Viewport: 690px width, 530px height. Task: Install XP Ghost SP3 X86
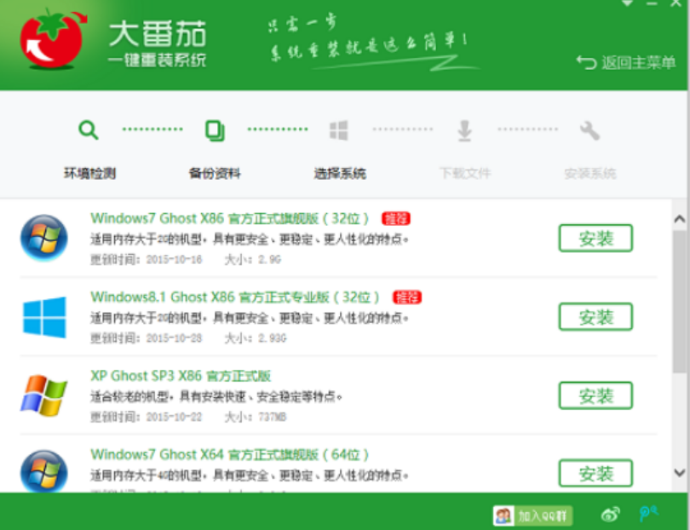pos(595,395)
